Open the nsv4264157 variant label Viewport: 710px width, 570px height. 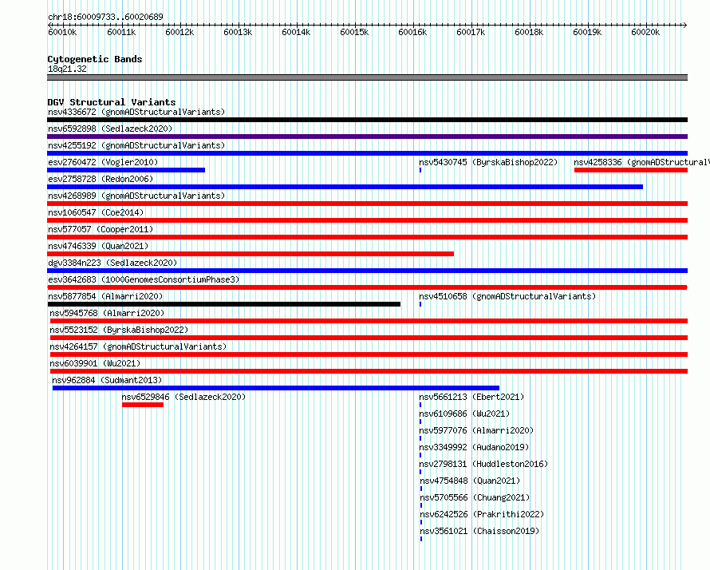click(x=138, y=346)
